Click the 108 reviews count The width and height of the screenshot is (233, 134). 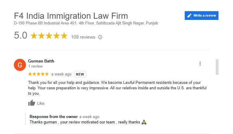click(x=83, y=37)
